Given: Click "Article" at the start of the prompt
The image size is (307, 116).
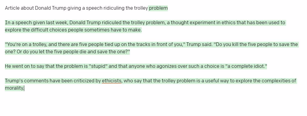Looking at the screenshot, I should 12,8.
